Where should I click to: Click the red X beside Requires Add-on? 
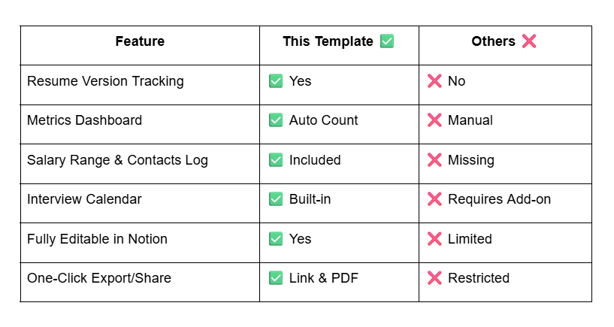pos(434,199)
